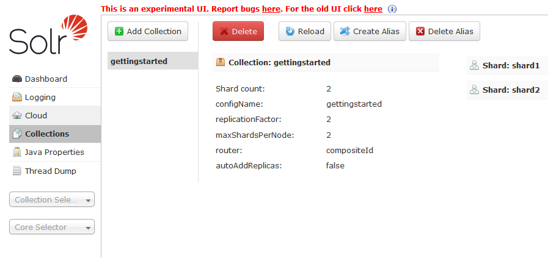
Task: Follow the 'here' link to report bugs
Action: (271, 9)
